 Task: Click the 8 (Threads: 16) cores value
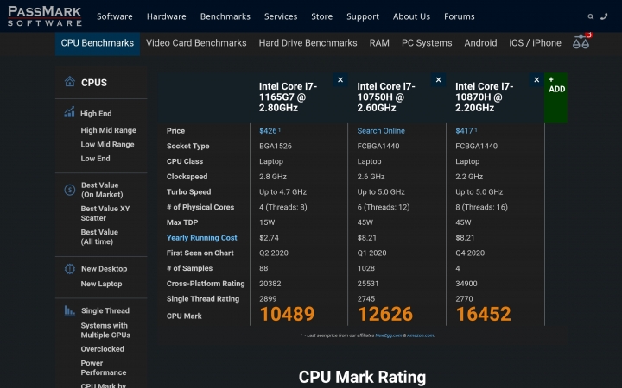click(481, 207)
